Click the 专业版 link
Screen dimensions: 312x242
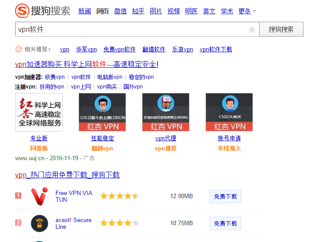tap(39, 138)
